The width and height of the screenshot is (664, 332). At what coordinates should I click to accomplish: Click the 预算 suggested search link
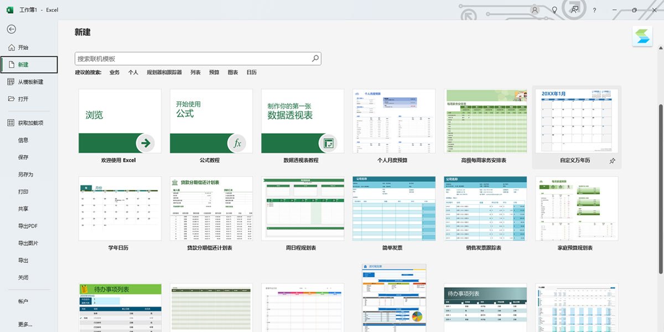pyautogui.click(x=215, y=72)
